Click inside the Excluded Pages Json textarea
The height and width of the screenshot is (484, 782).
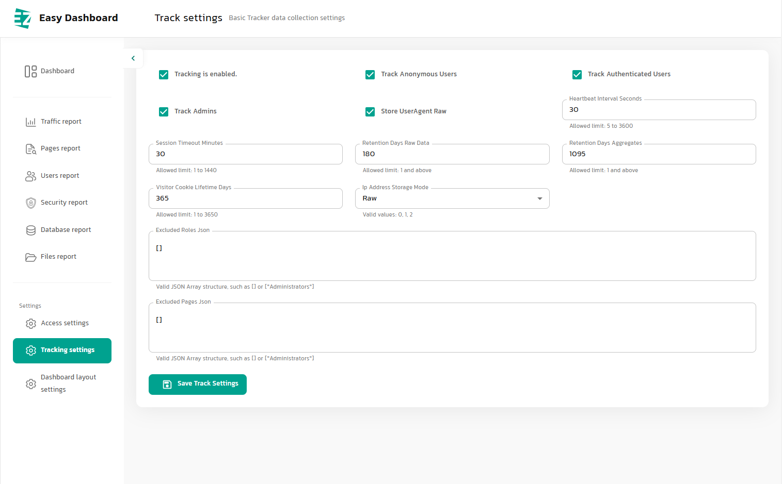pyautogui.click(x=452, y=328)
